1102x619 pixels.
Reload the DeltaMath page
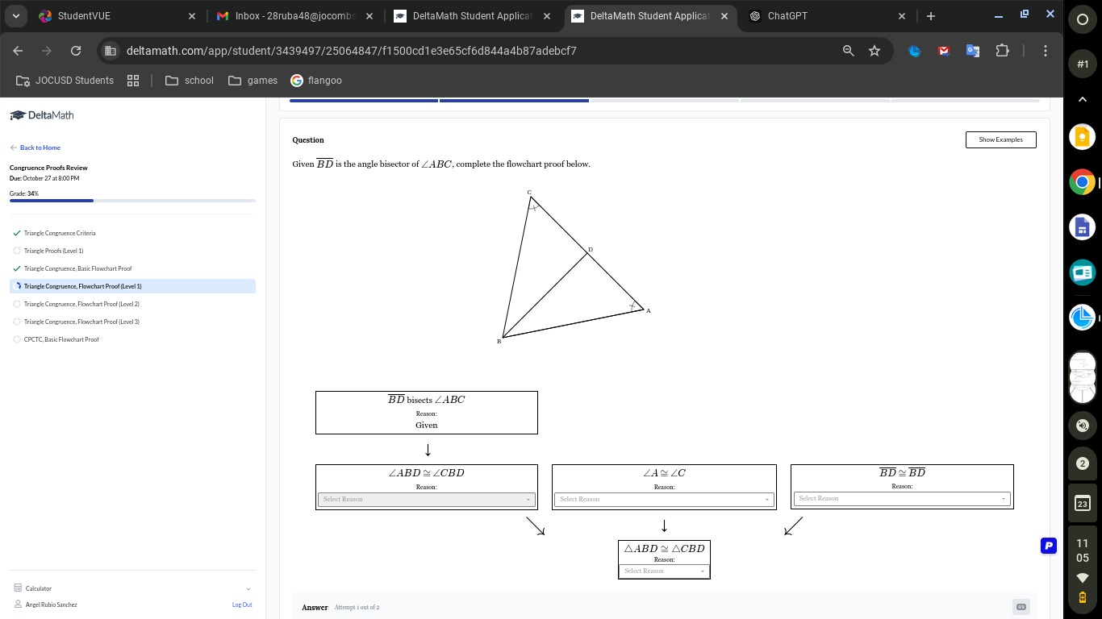pyautogui.click(x=76, y=51)
